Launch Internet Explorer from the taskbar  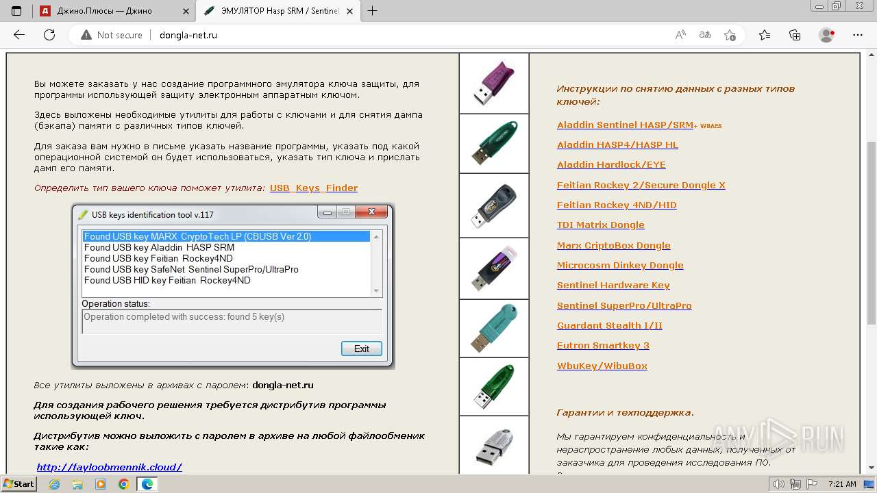coord(55,484)
